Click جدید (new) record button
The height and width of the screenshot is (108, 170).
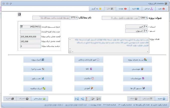(161, 99)
